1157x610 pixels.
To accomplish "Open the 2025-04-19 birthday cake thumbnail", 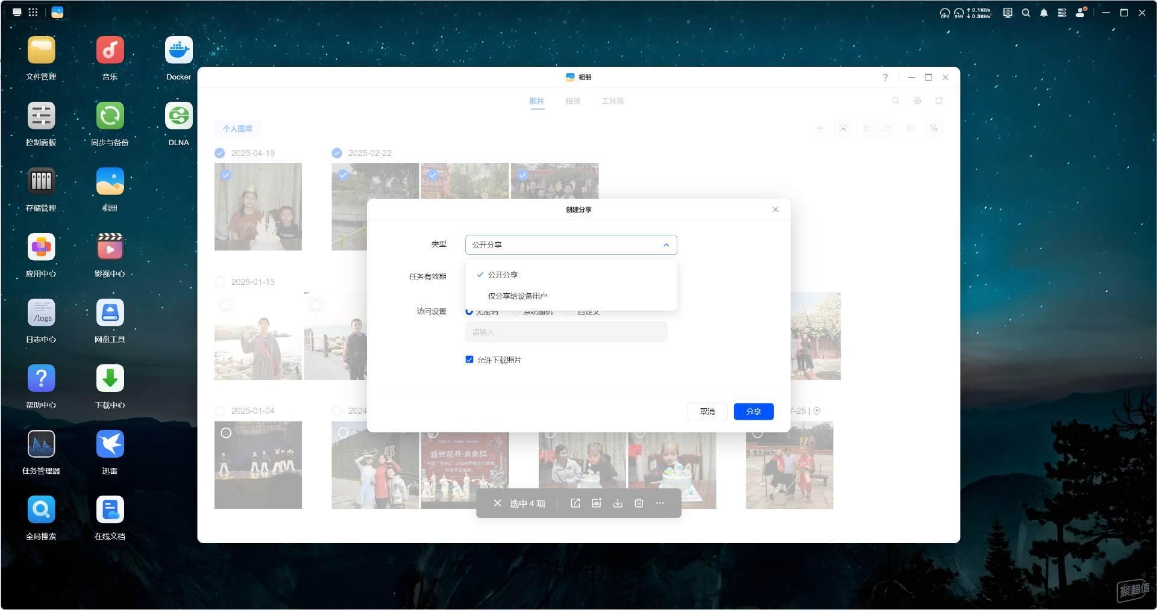I will [258, 207].
